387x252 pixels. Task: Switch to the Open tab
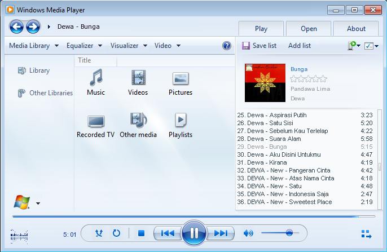pos(309,29)
